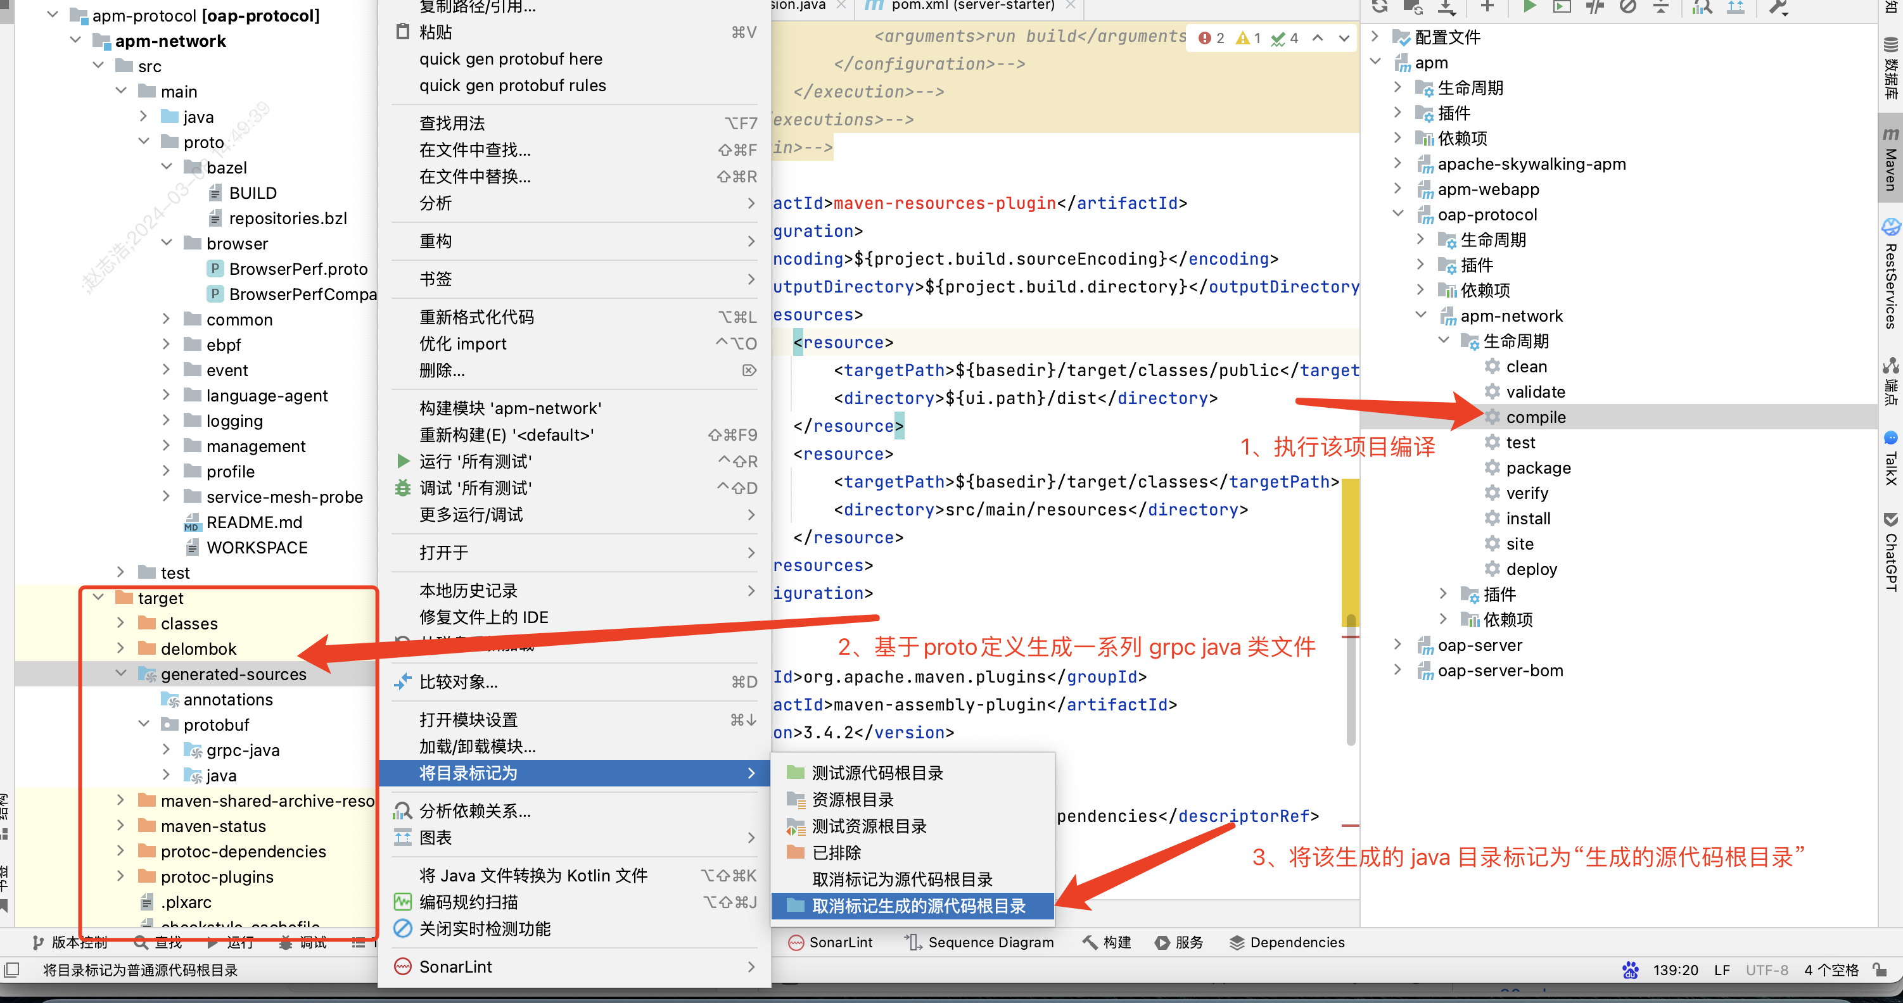1903x1003 pixels.
Task: Click UTF-8 encoding in status bar
Action: 1766,970
